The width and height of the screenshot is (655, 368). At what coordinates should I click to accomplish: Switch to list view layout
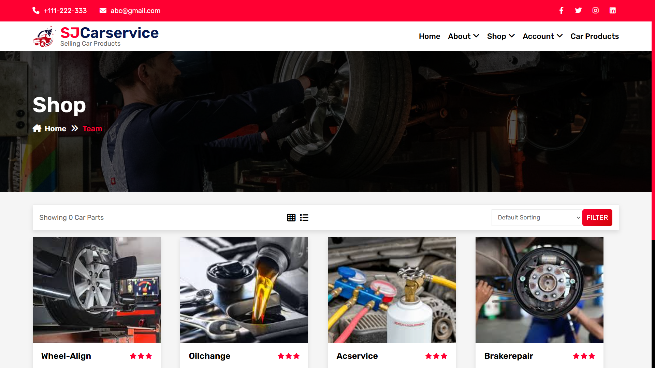click(x=304, y=218)
